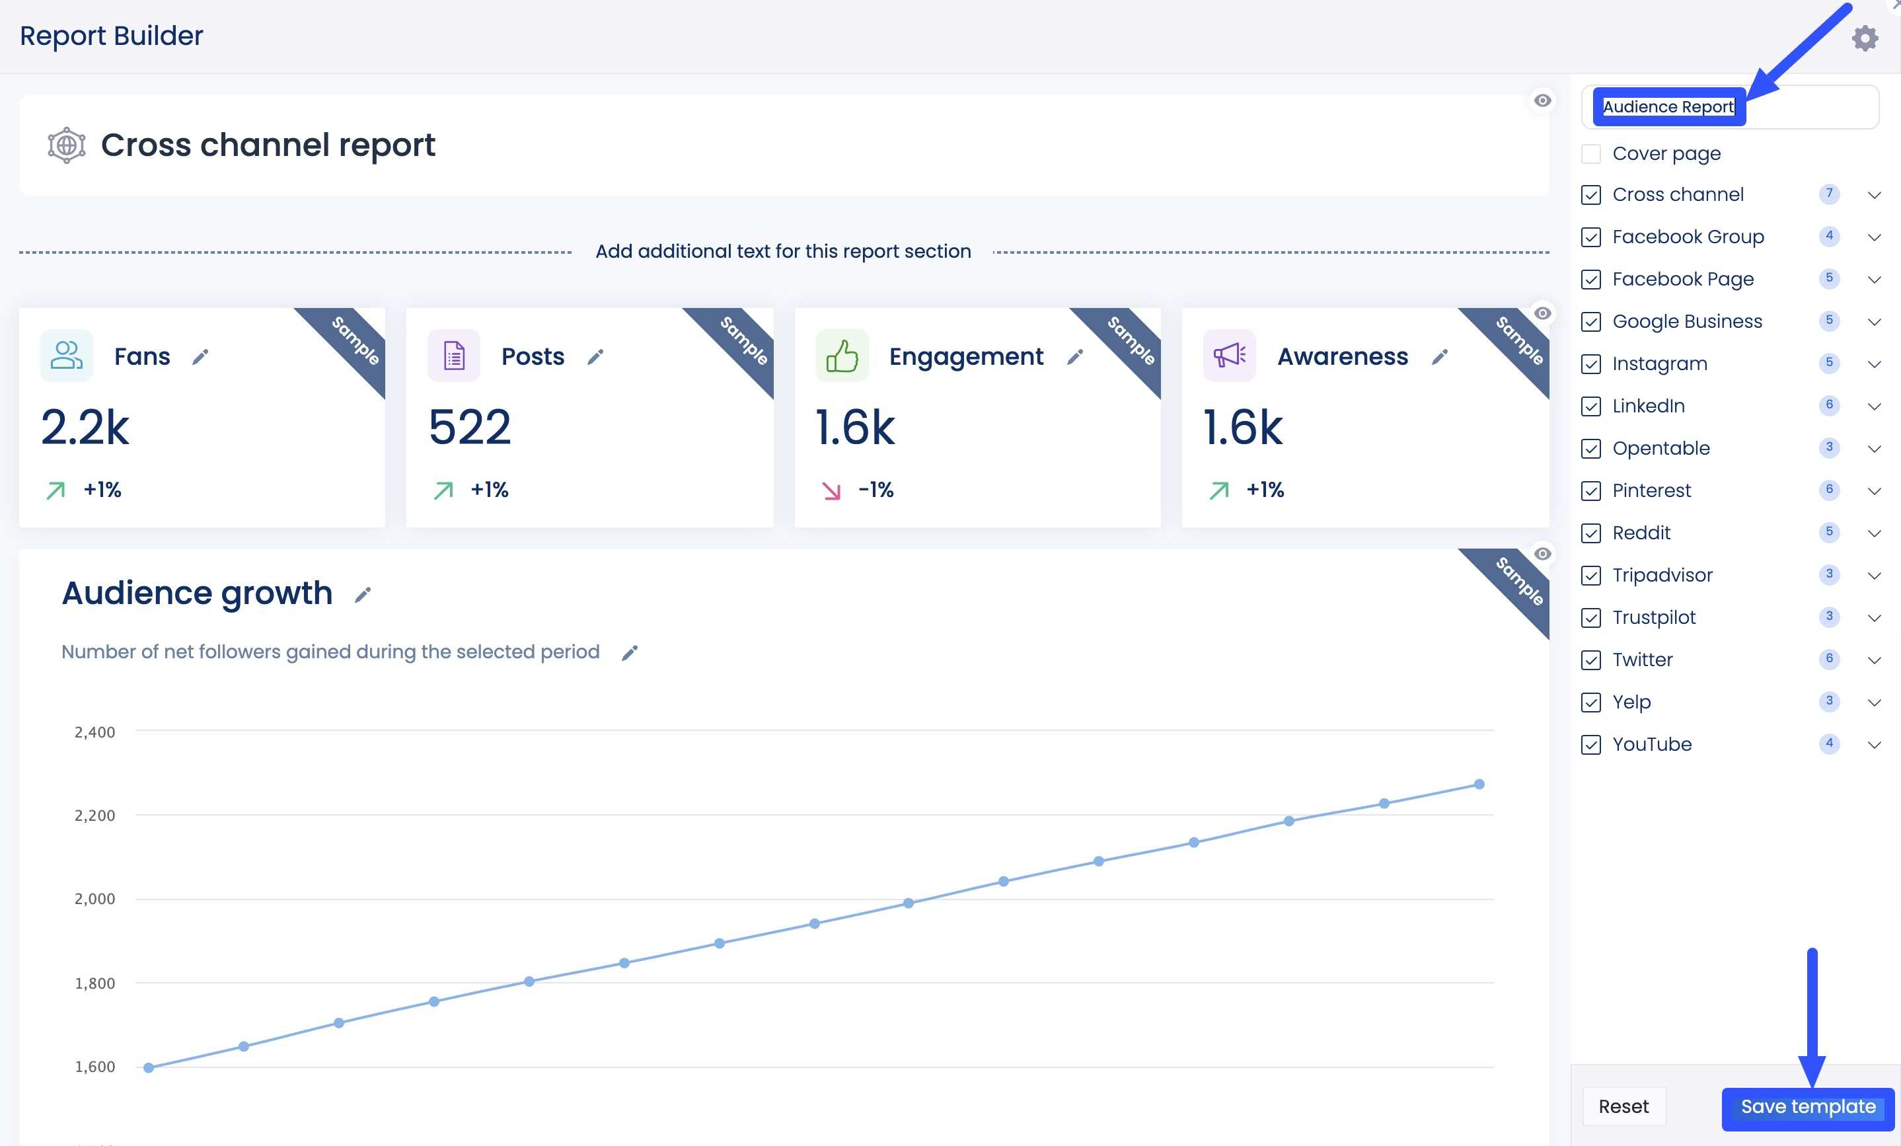Enable the Cover page checkbox
The image size is (1901, 1146).
(x=1591, y=153)
